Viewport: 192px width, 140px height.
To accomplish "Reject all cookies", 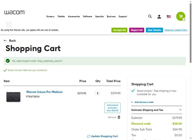I will 137,30.
